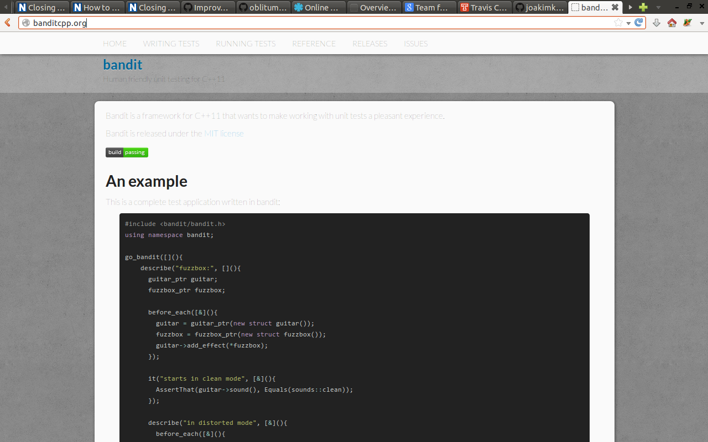Click the build passing badge
The width and height of the screenshot is (708, 442).
127,152
